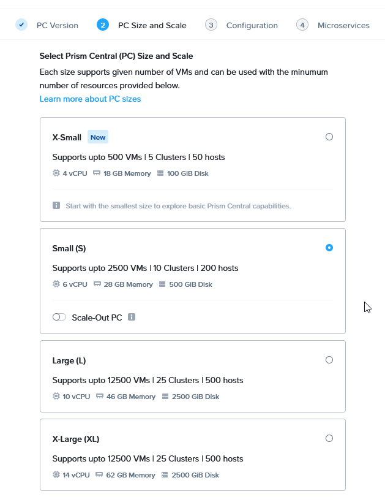This screenshot has height=502, width=385.
Task: Click the memory icon beside 46 GB Memory
Action: (99, 397)
